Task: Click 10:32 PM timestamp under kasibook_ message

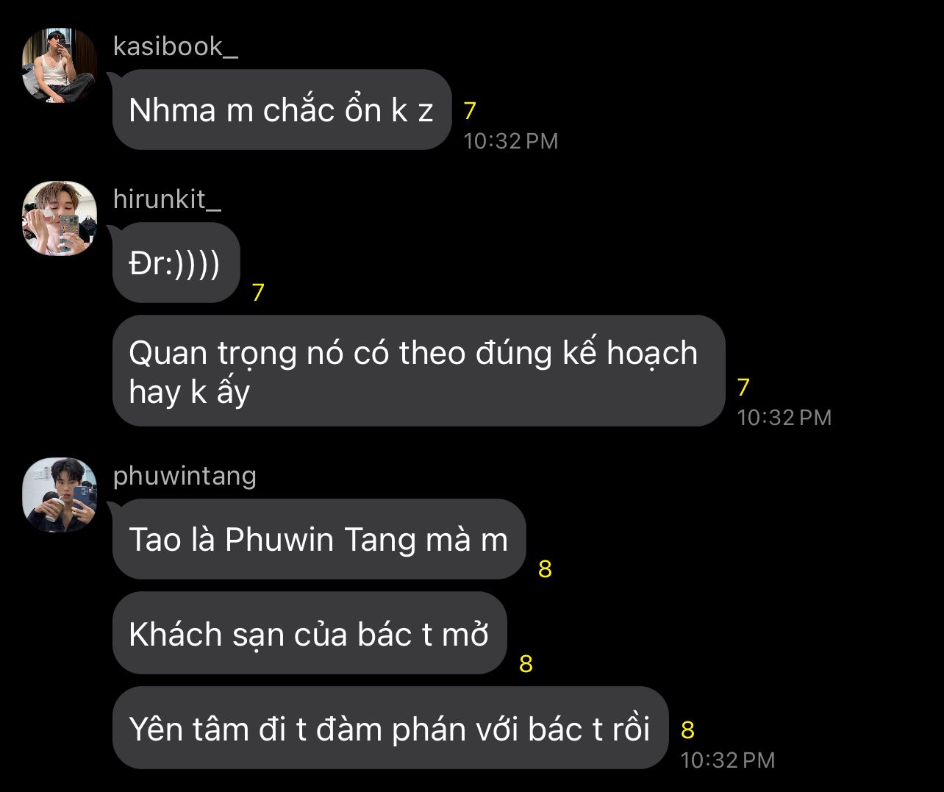Action: pyautogui.click(x=511, y=141)
